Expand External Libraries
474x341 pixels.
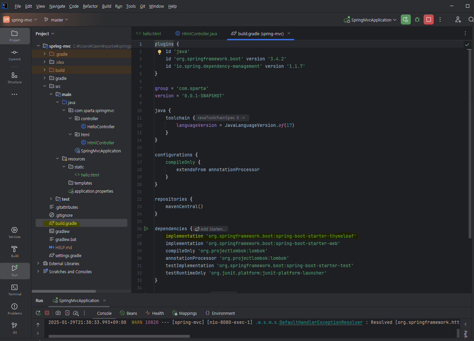(38, 263)
